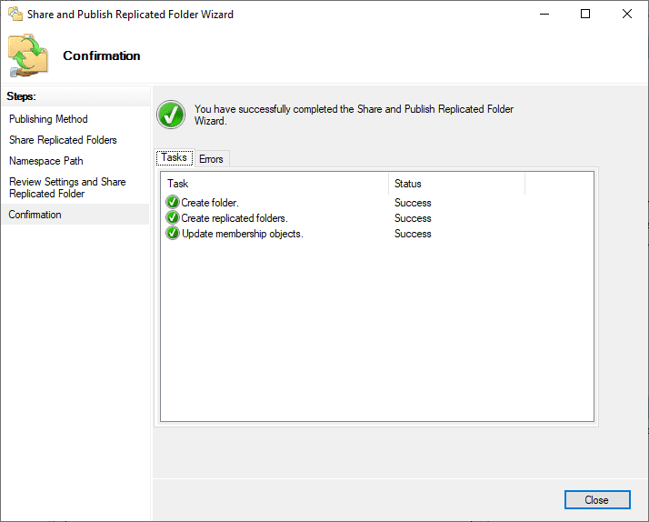
Task: Click the Create folder green check icon
Action: pos(172,203)
